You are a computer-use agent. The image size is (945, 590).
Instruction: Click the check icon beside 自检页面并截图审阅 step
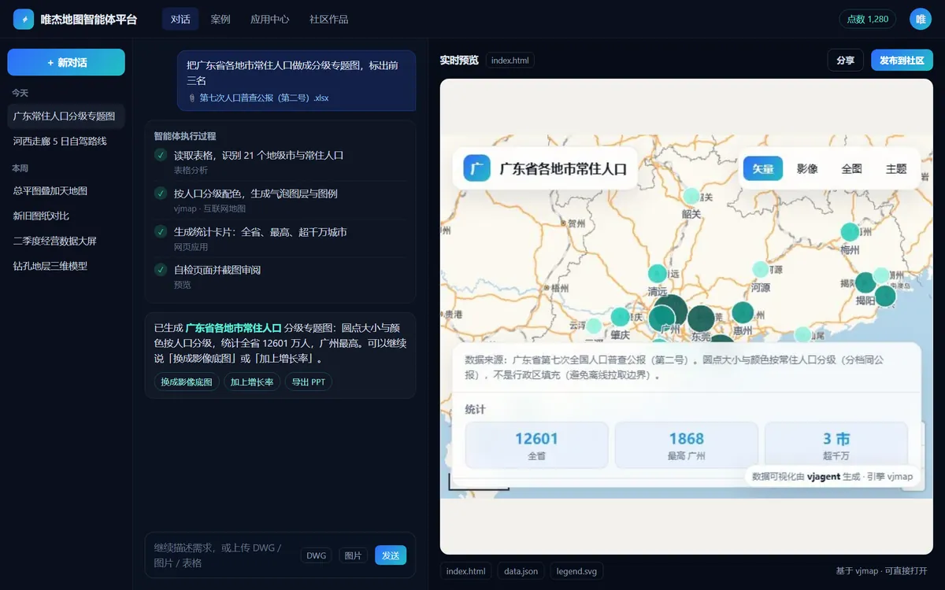161,269
